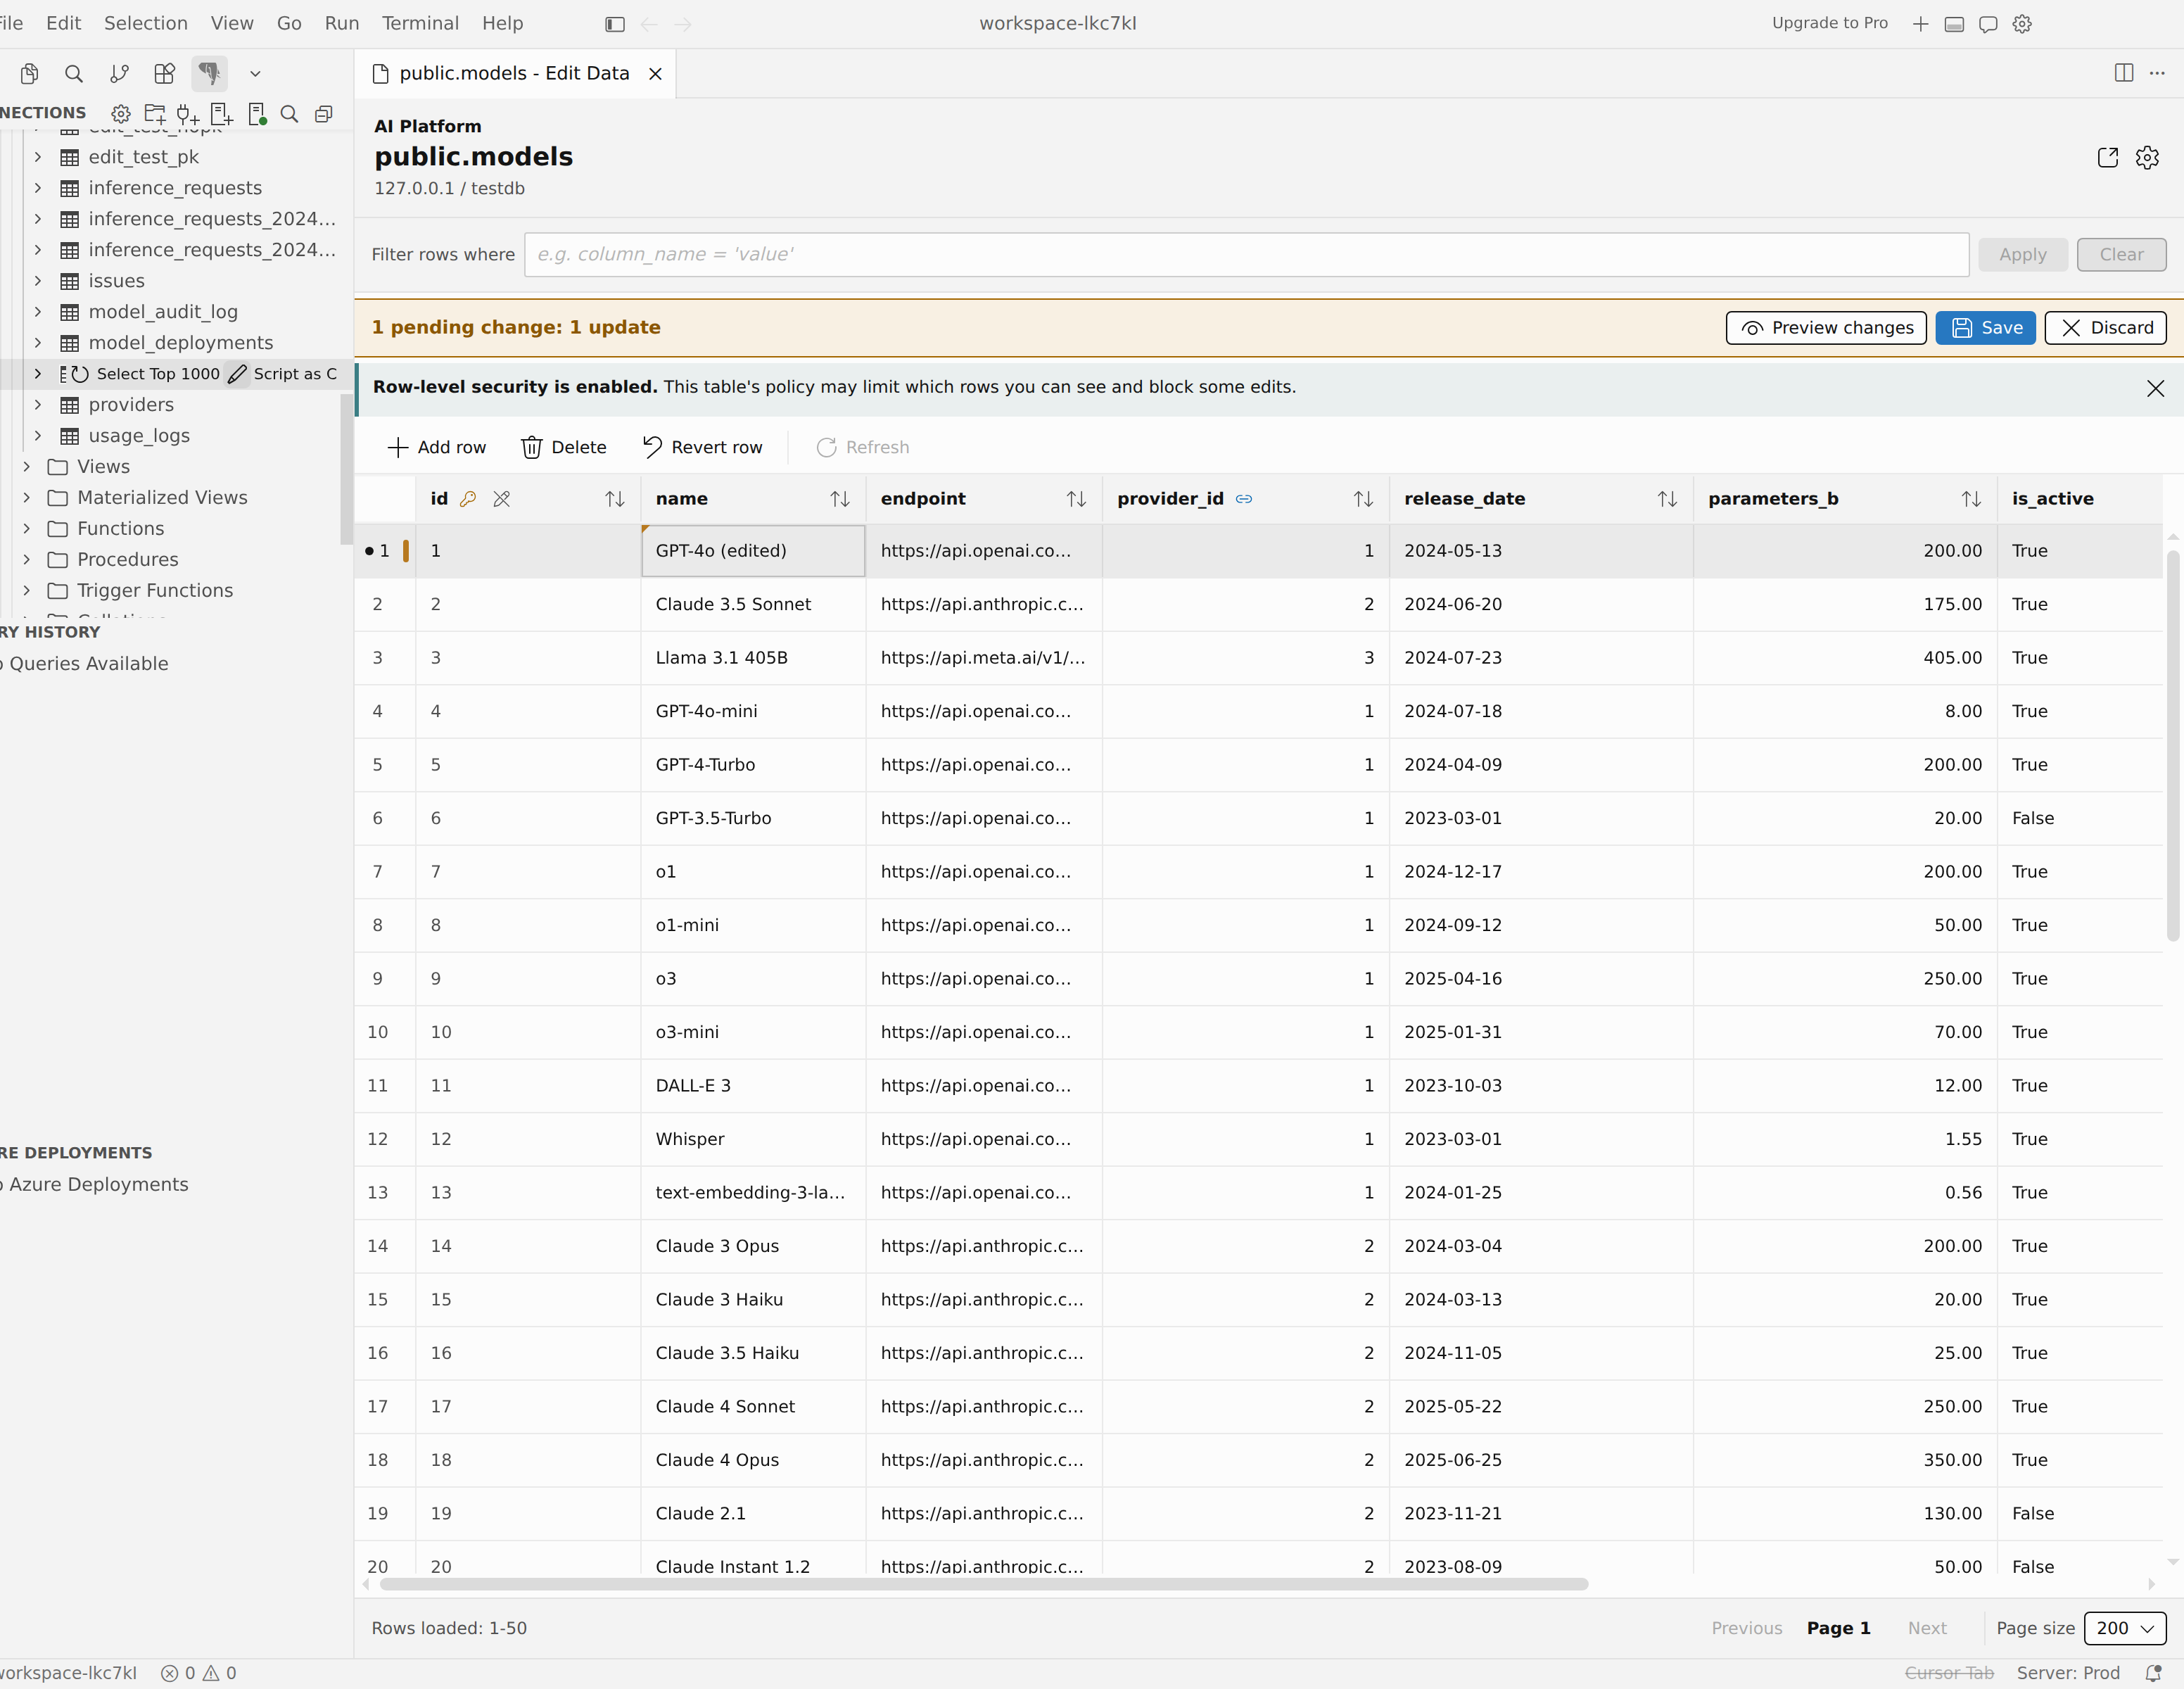Select the 'GPT-4o (edited)' name cell
Screen dimensions: 2184x1689
point(753,551)
